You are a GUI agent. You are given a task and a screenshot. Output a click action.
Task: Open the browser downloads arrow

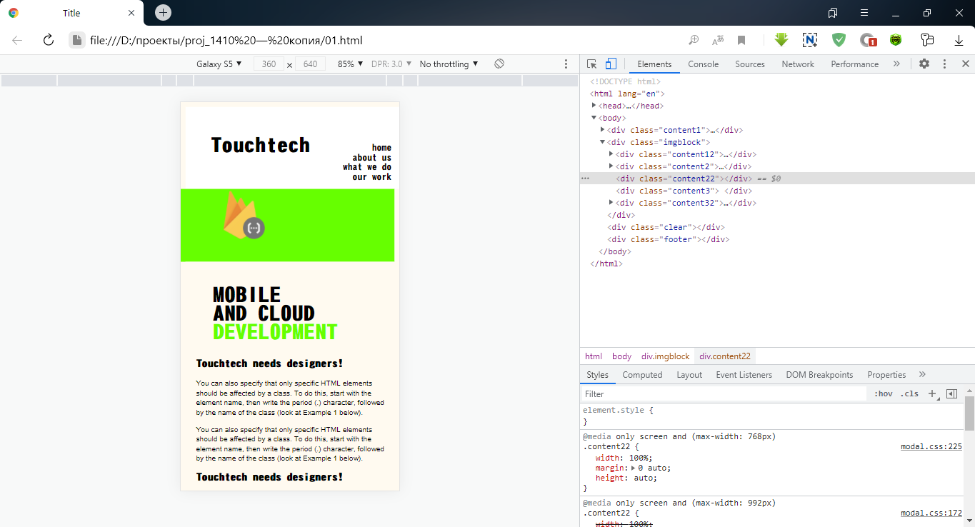(x=959, y=40)
